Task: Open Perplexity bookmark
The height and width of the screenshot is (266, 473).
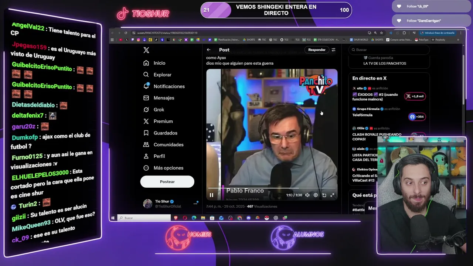Action: [x=438, y=40]
